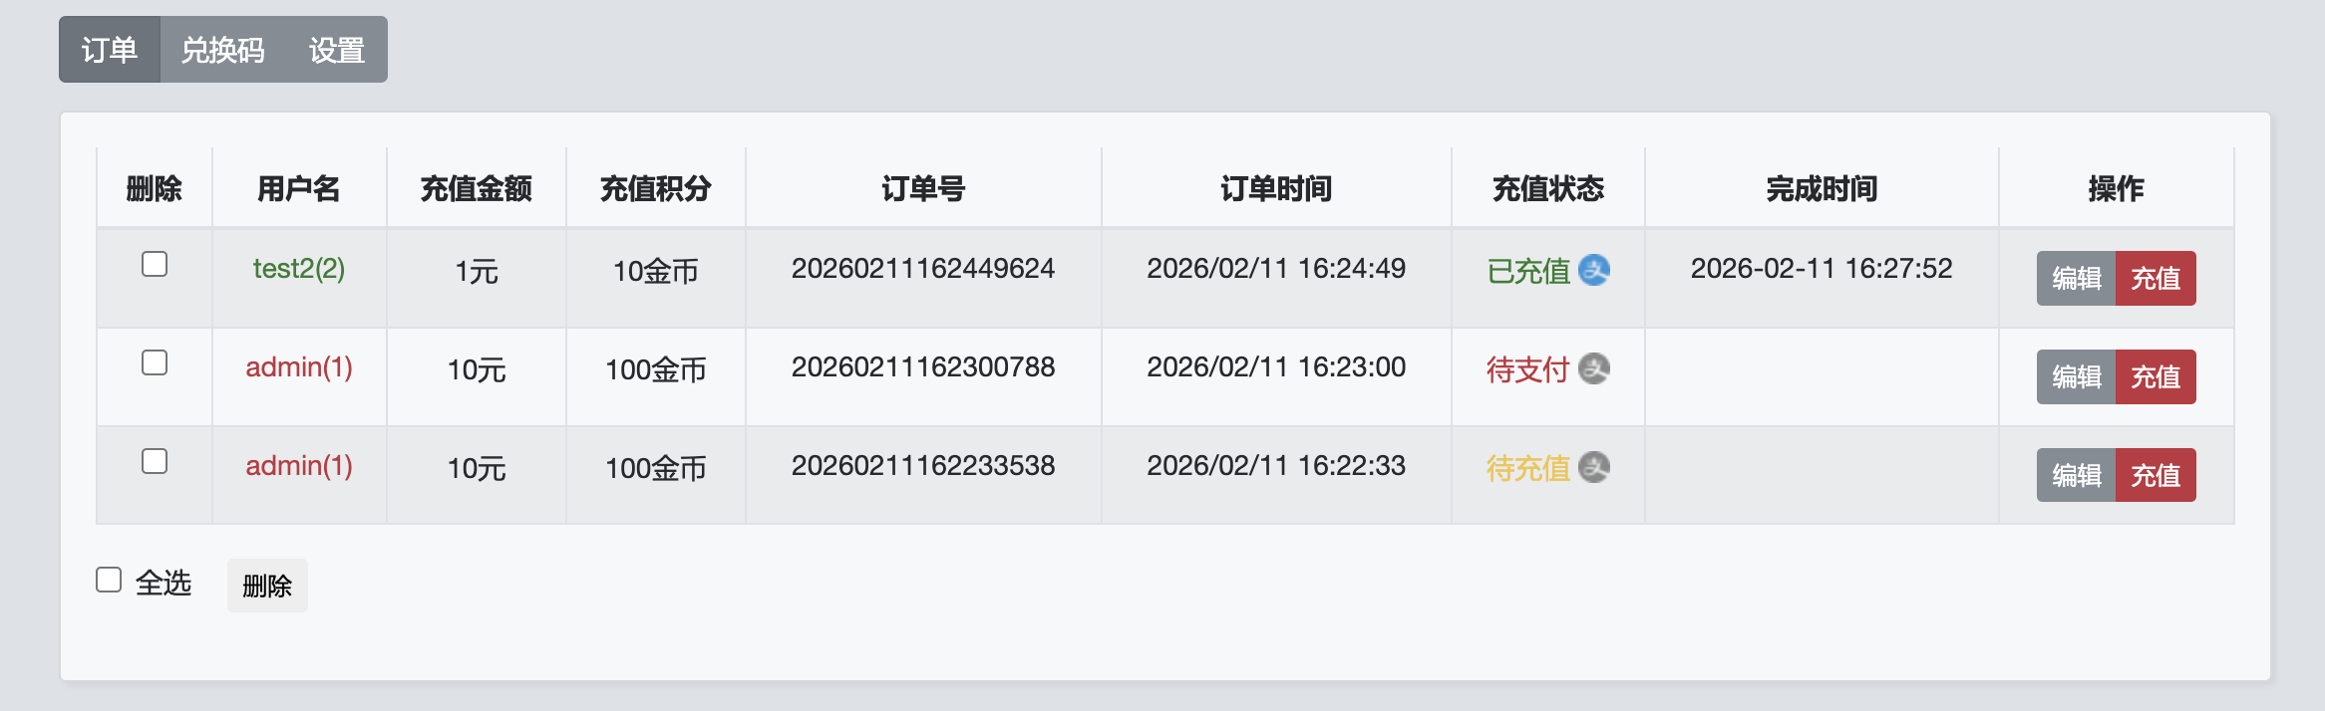
Task: Click 充值 on the test2(2) order row
Action: tap(2156, 279)
